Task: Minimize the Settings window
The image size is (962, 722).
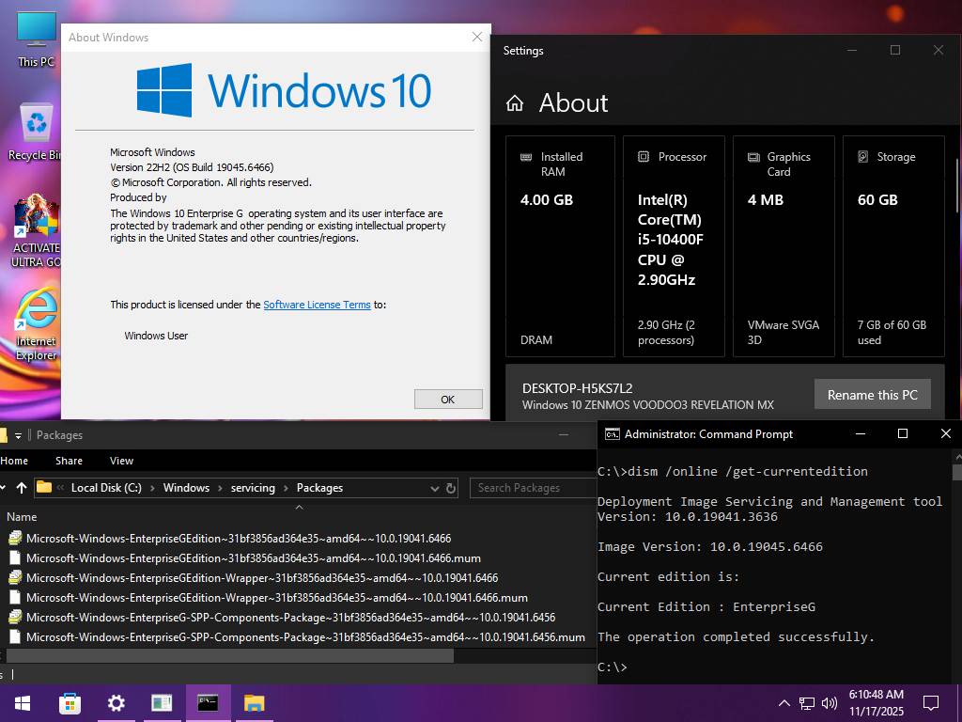Action: tap(851, 51)
